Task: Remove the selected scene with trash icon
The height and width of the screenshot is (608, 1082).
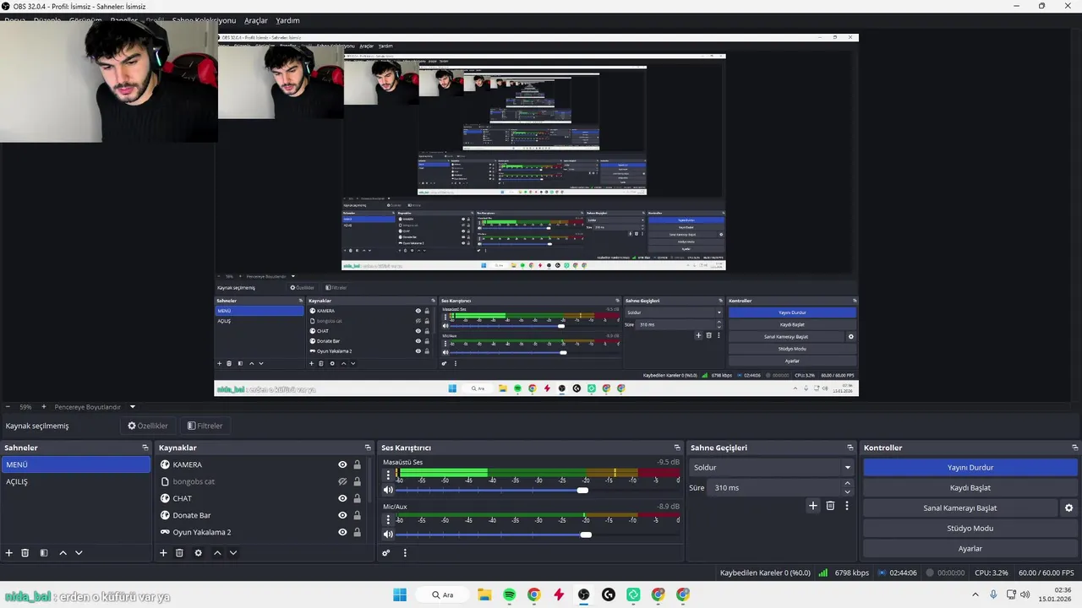Action: click(x=25, y=553)
